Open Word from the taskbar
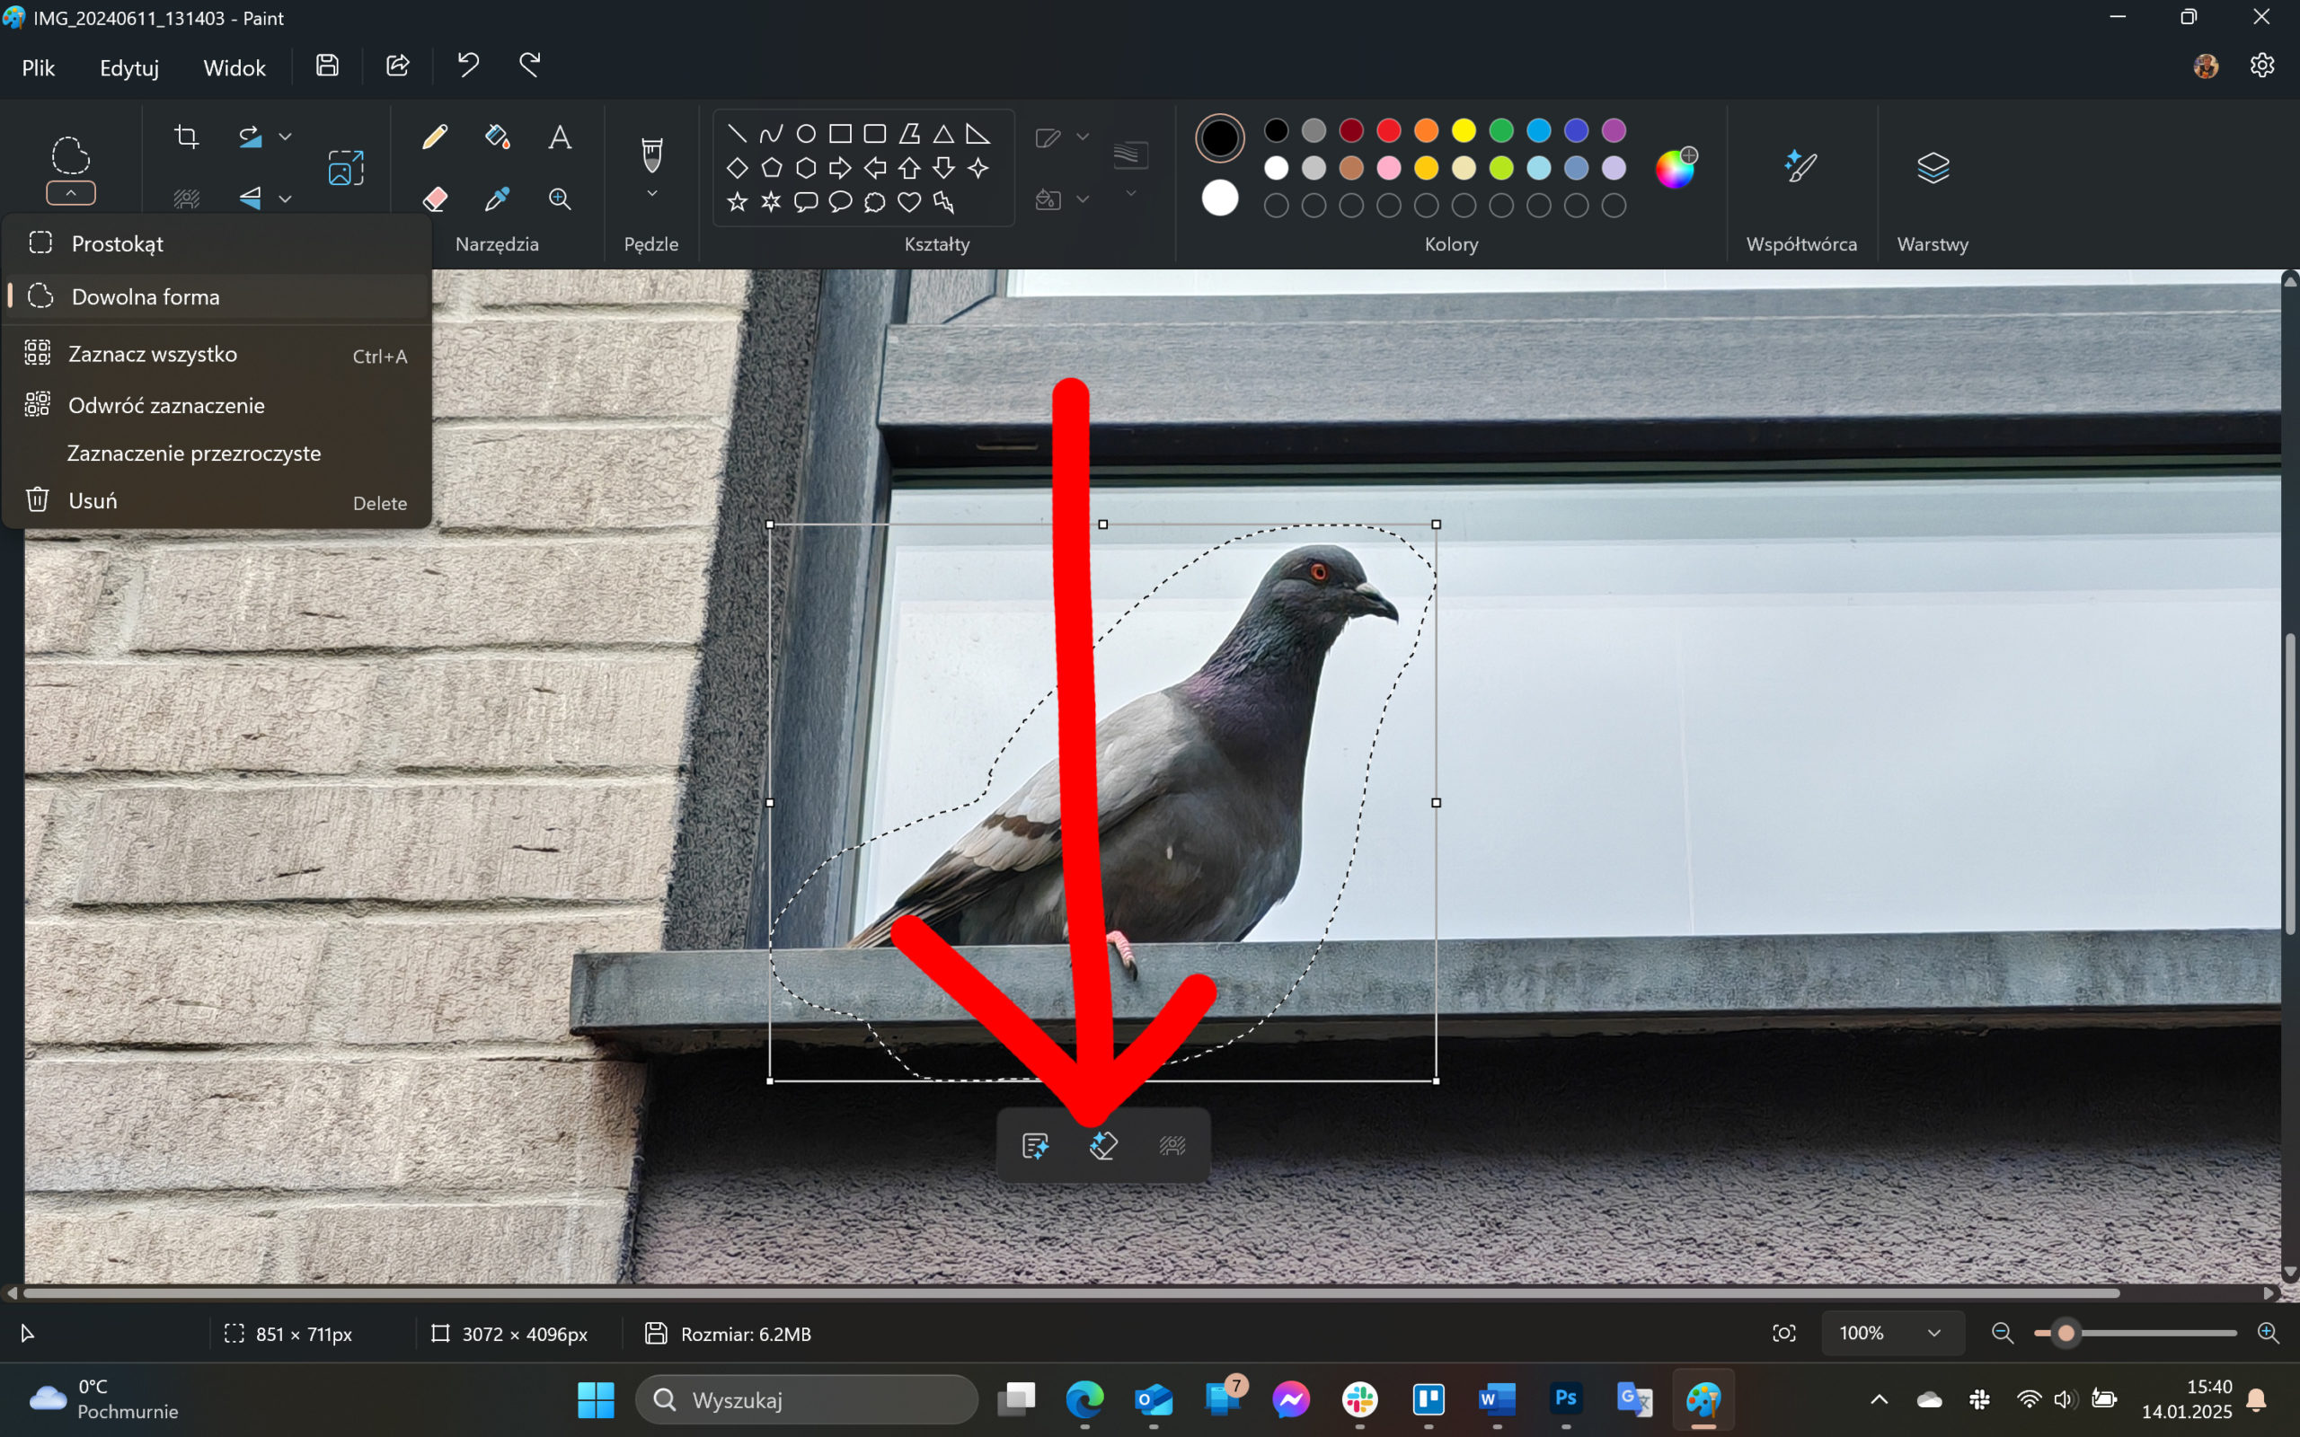Image resolution: width=2300 pixels, height=1437 pixels. pos(1498,1400)
